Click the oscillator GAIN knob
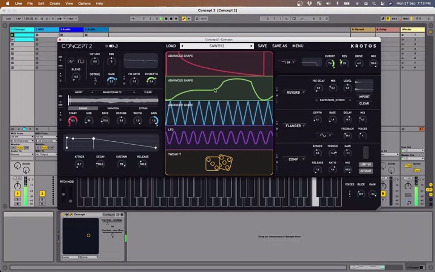Image resolution: width=435 pixels, height=272 pixels. click(111, 81)
